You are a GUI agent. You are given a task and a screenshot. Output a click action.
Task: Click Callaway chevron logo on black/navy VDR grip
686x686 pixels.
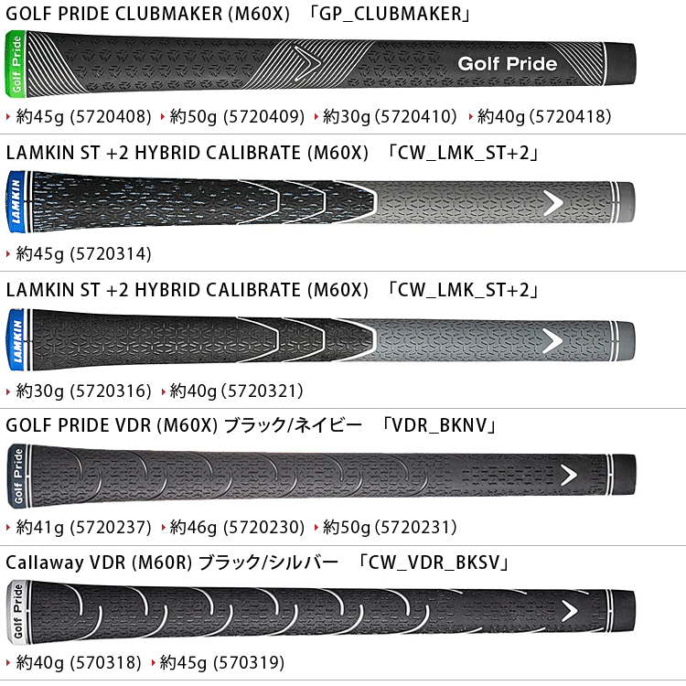click(x=568, y=474)
